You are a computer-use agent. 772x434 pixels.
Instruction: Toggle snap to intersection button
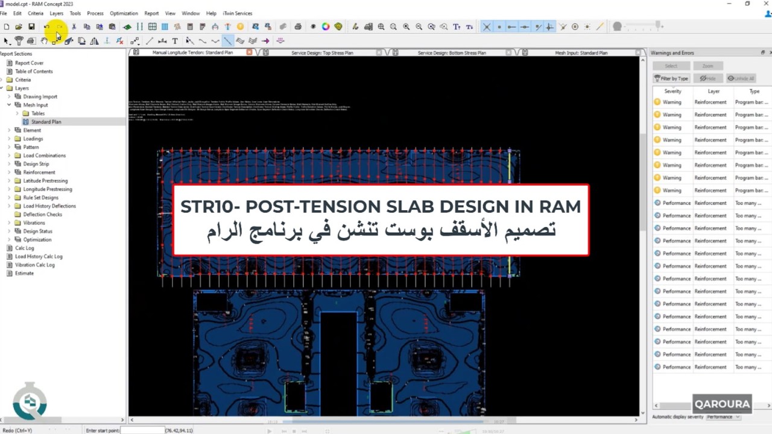click(486, 27)
